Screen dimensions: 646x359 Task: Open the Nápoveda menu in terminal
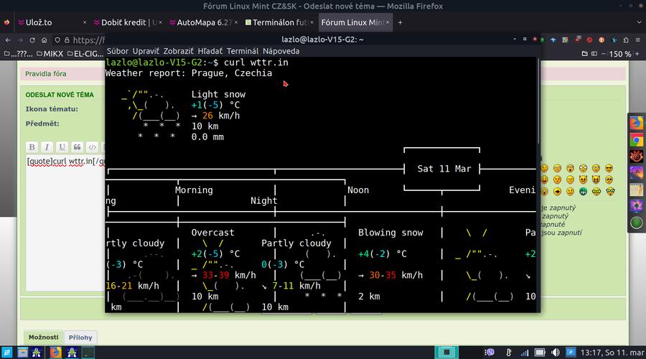tap(281, 52)
